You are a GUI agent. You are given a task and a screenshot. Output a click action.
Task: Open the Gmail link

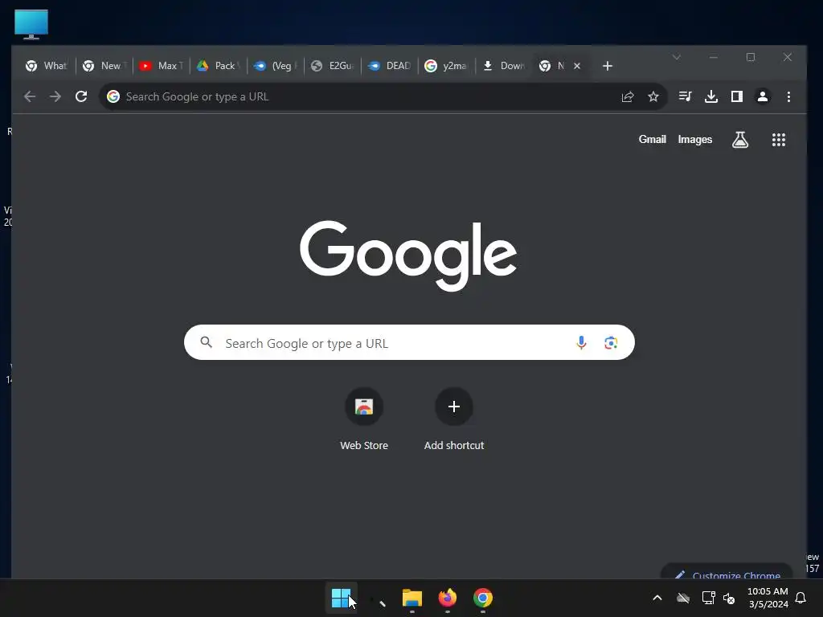tap(652, 140)
